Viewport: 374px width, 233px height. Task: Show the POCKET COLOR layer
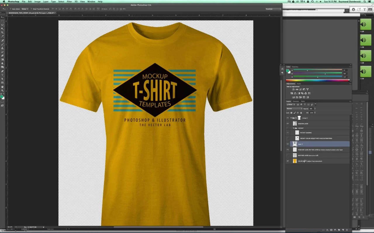(x=288, y=138)
